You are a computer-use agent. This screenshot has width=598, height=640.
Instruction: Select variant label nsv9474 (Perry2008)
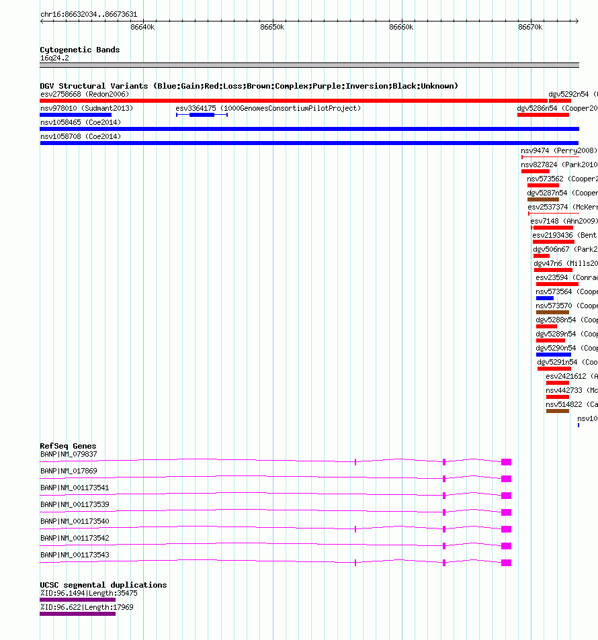[559, 150]
